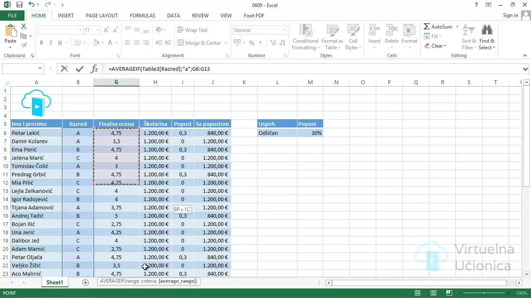Click the Insert cells icon
Screen dimensions: 531x298
point(374,31)
